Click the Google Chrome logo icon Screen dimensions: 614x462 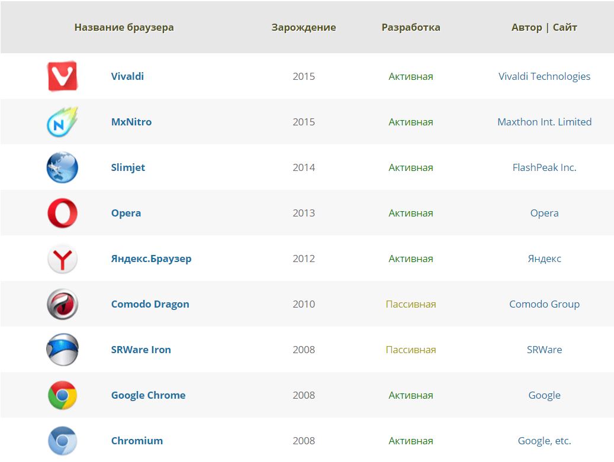(62, 395)
